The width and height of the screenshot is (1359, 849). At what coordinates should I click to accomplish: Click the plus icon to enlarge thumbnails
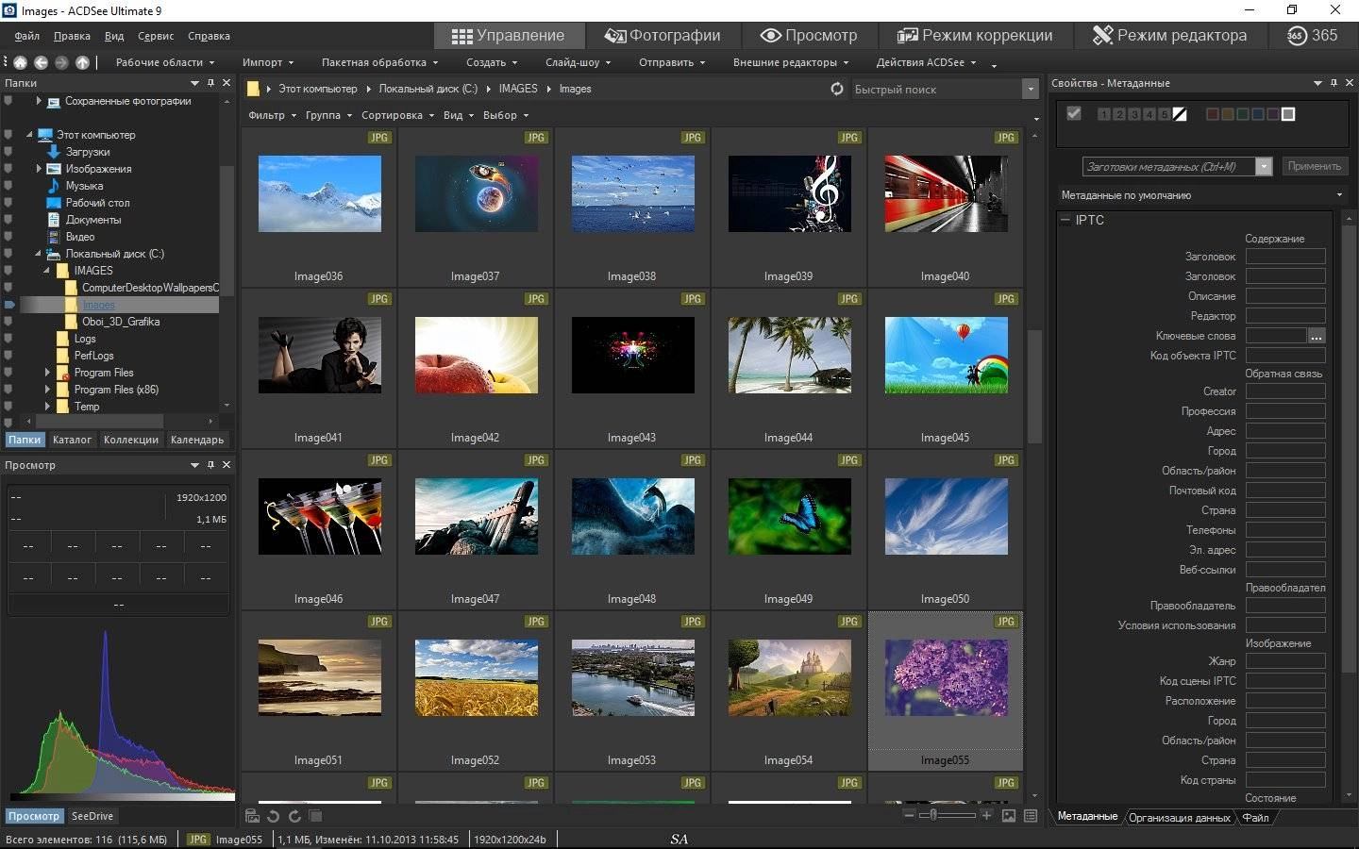tap(986, 815)
